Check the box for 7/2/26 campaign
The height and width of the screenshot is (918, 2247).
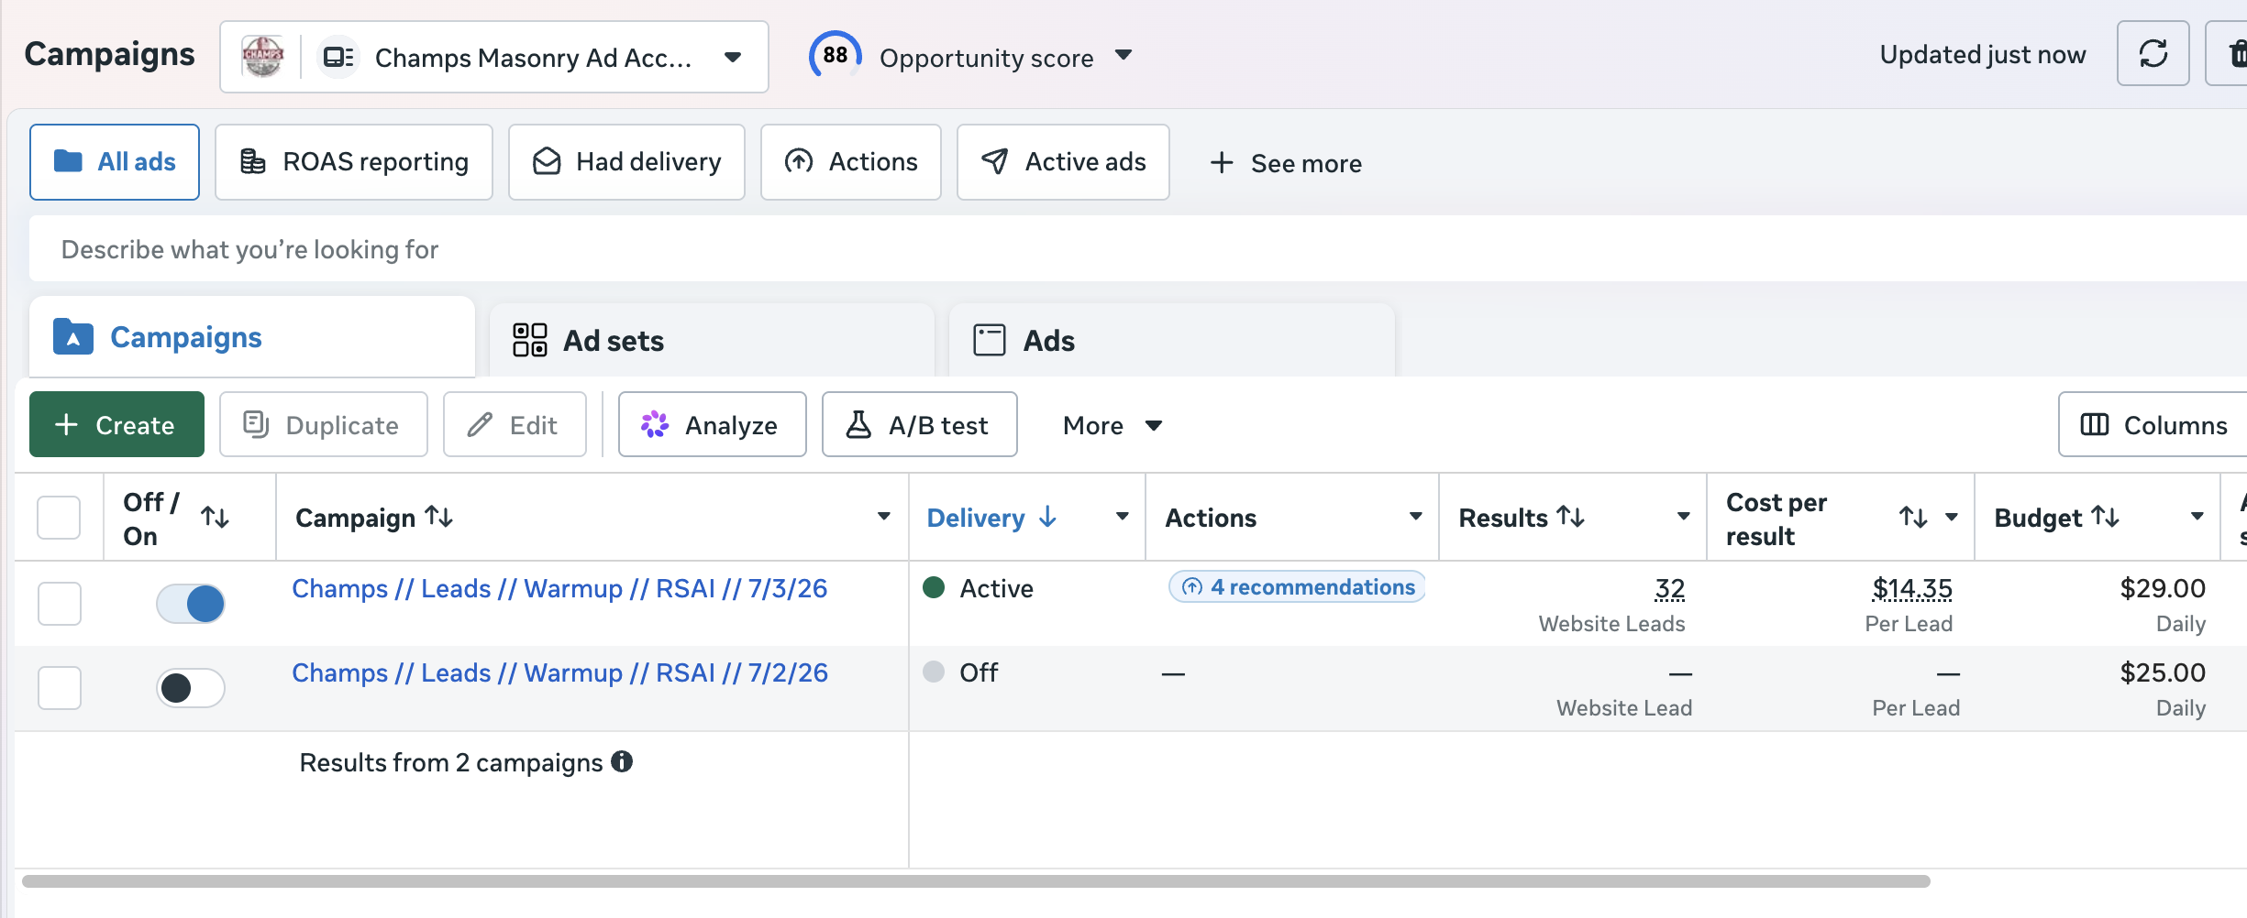[x=60, y=688]
